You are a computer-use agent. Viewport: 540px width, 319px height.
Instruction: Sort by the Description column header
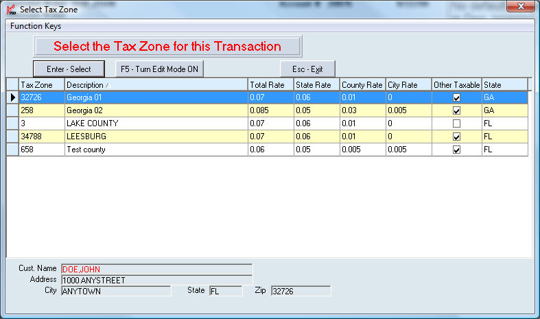click(156, 84)
